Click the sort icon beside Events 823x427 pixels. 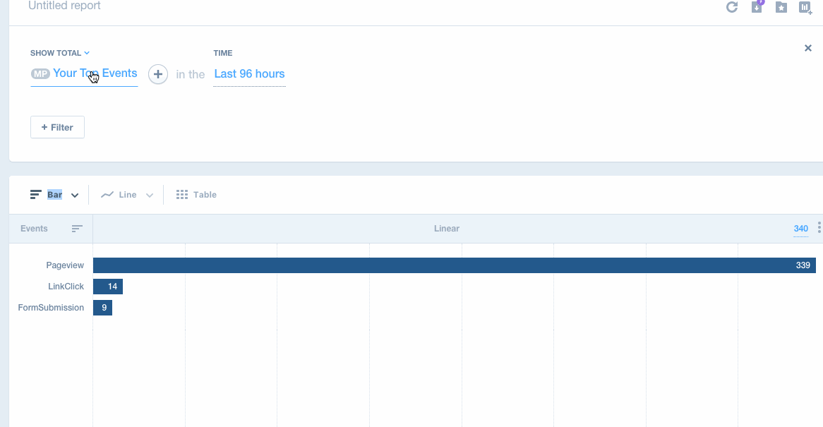[x=77, y=229]
